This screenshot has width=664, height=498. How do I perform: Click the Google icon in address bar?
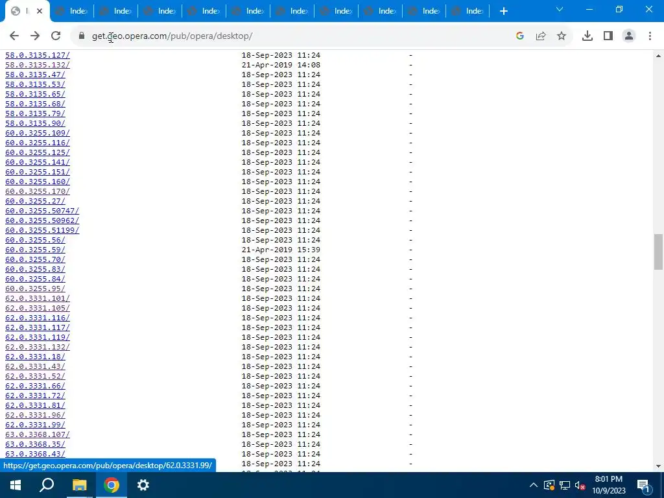click(x=520, y=36)
